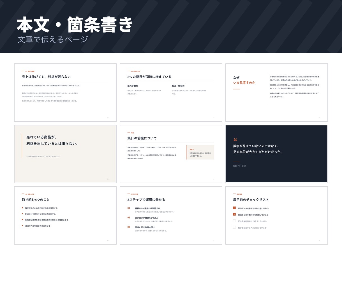This screenshot has width=342, height=285.
Task: Click the 実行の手順 section label
Action: pyautogui.click(x=135, y=194)
